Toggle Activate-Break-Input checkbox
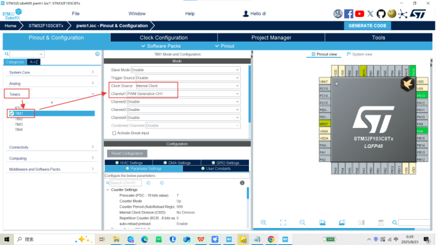436x245 pixels. pos(114,133)
